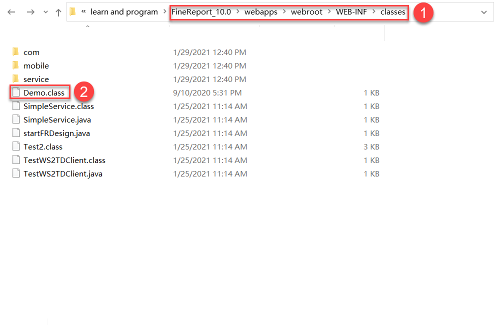Image resolution: width=494 pixels, height=328 pixels.
Task: Select the SimpleService.java file icon
Action: point(16,119)
